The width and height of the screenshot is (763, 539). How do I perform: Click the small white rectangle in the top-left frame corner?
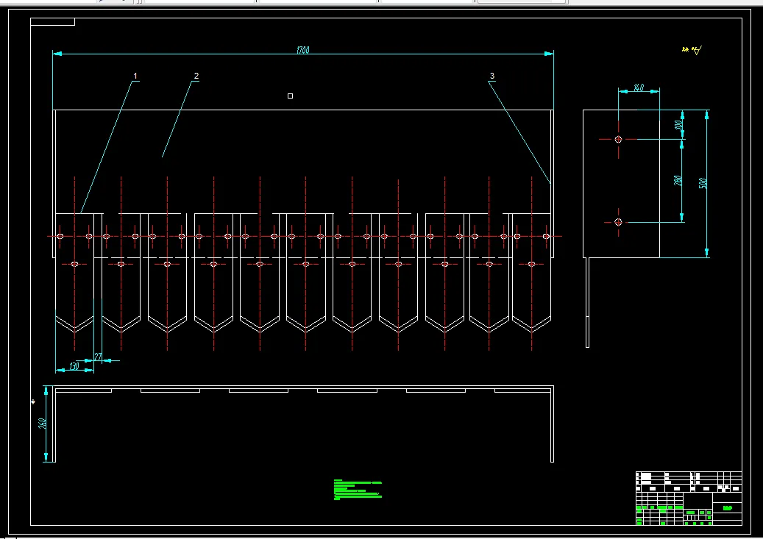click(x=52, y=22)
